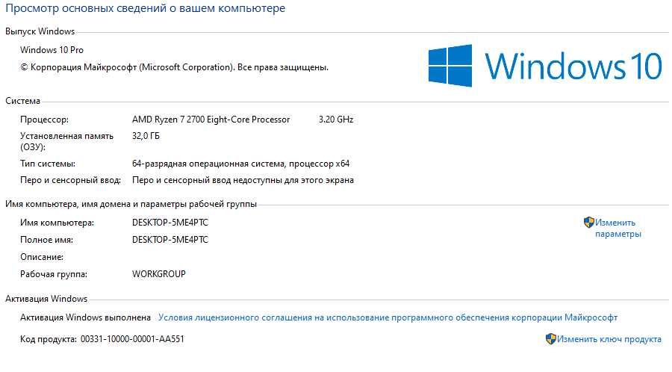The image size is (672, 372).
Task: Open the Изменить ключ продукта link text
Action: coord(609,339)
